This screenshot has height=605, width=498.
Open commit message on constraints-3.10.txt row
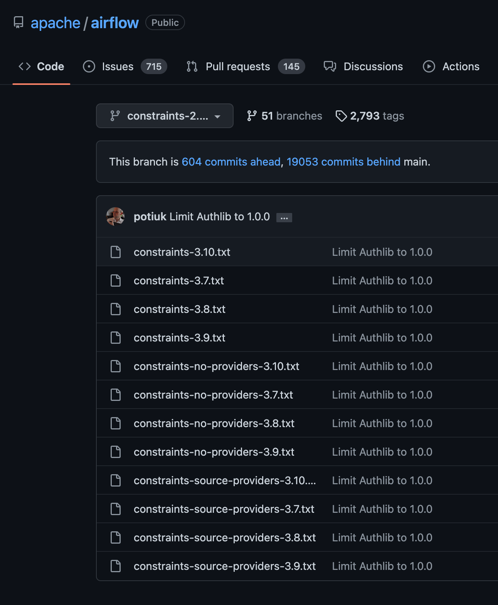click(382, 252)
